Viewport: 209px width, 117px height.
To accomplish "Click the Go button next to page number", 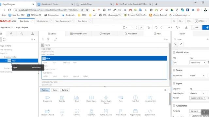I will (x=141, y=27).
